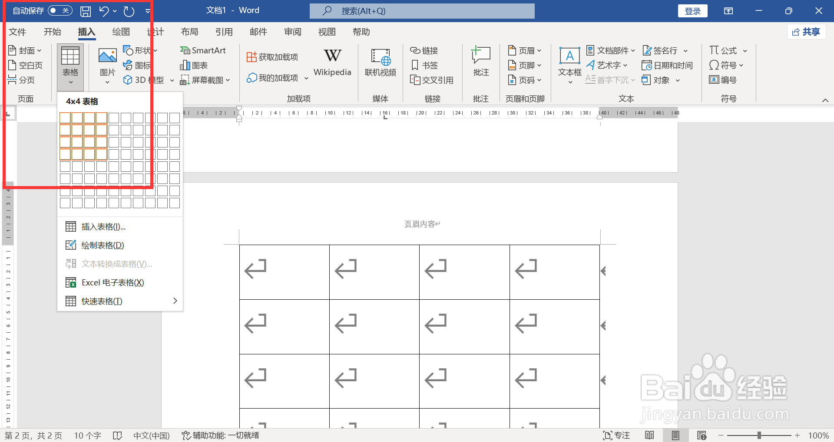
Task: Click the 100% zoom level
Action: (x=818, y=435)
